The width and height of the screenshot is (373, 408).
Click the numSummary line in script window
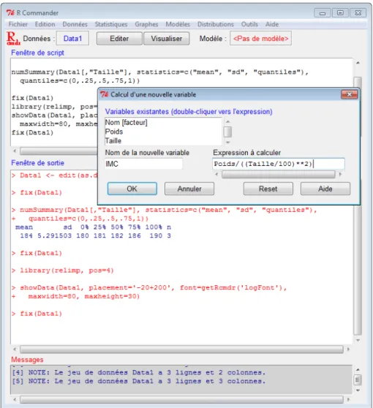(160, 72)
